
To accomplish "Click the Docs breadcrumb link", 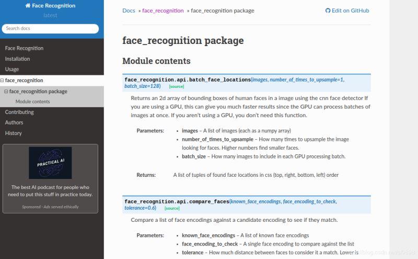I will [x=129, y=10].
